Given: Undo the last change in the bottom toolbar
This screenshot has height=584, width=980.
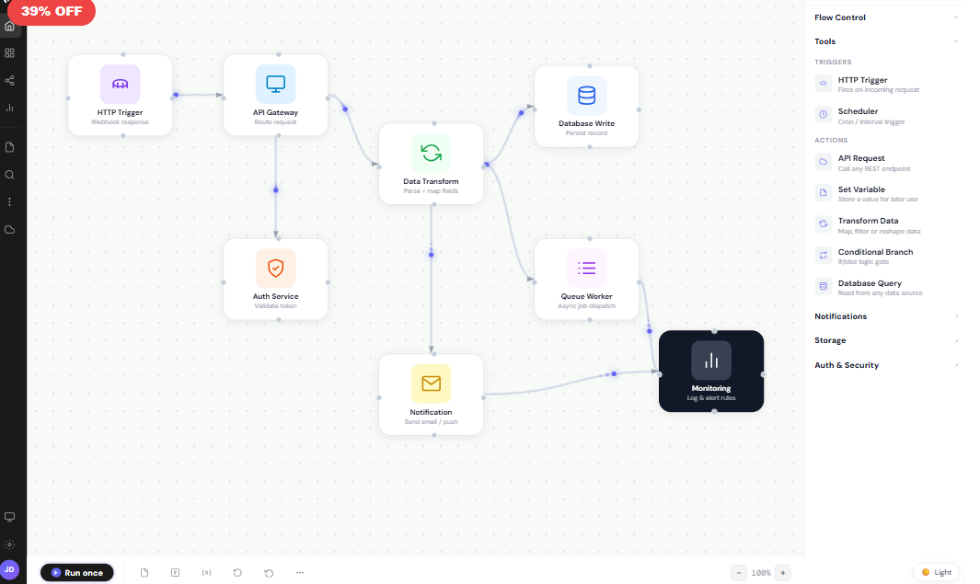Looking at the screenshot, I should click(x=237, y=572).
